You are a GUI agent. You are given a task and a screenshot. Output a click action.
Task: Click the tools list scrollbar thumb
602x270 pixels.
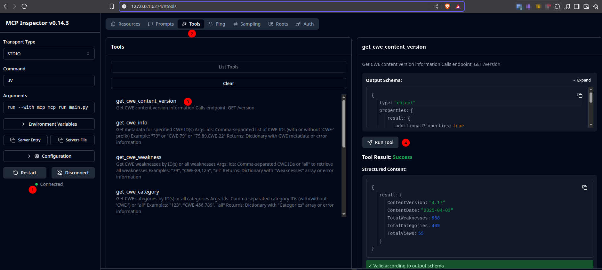click(x=344, y=124)
